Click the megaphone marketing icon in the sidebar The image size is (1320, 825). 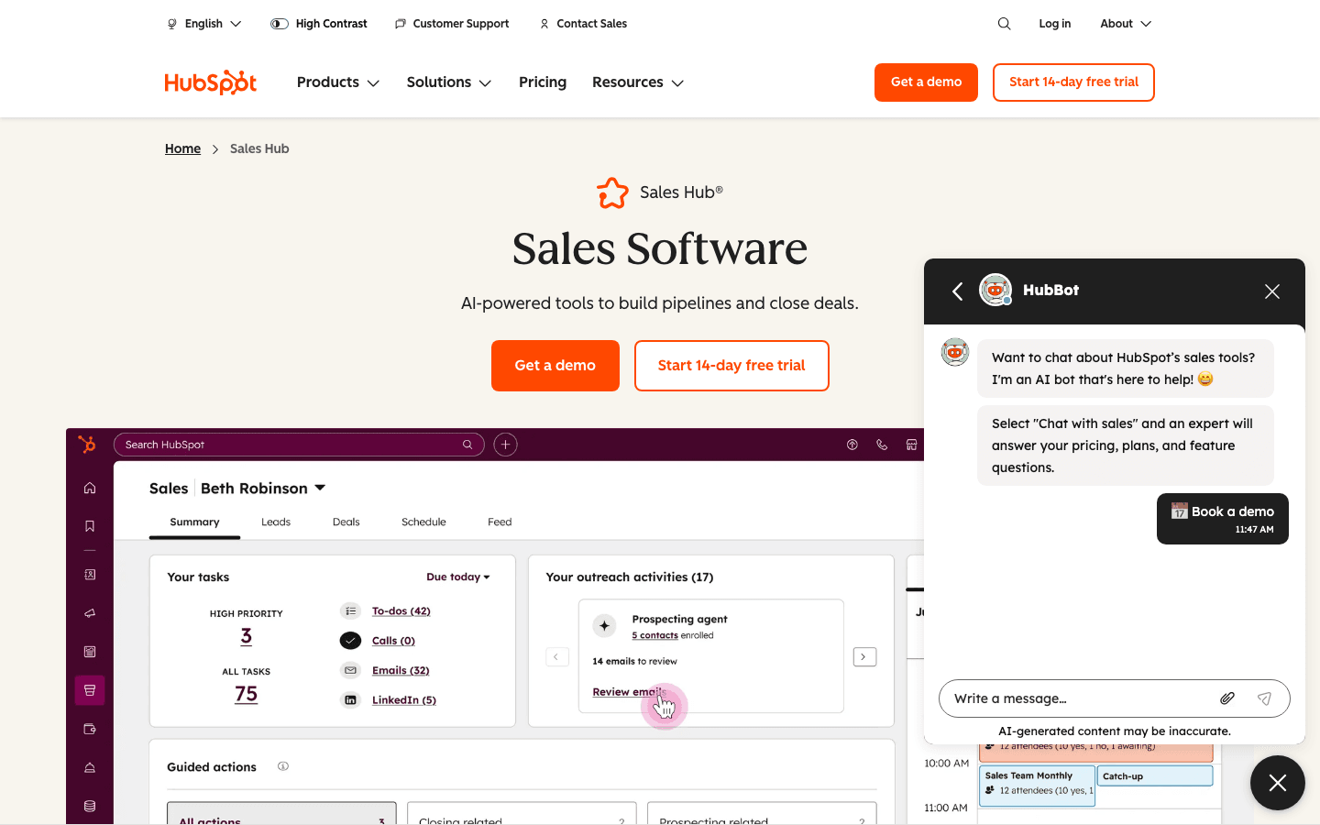[89, 612]
